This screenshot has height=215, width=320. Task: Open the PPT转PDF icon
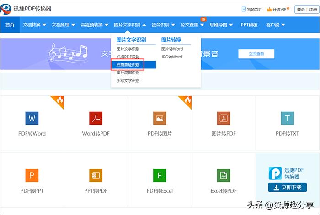pos(96,175)
